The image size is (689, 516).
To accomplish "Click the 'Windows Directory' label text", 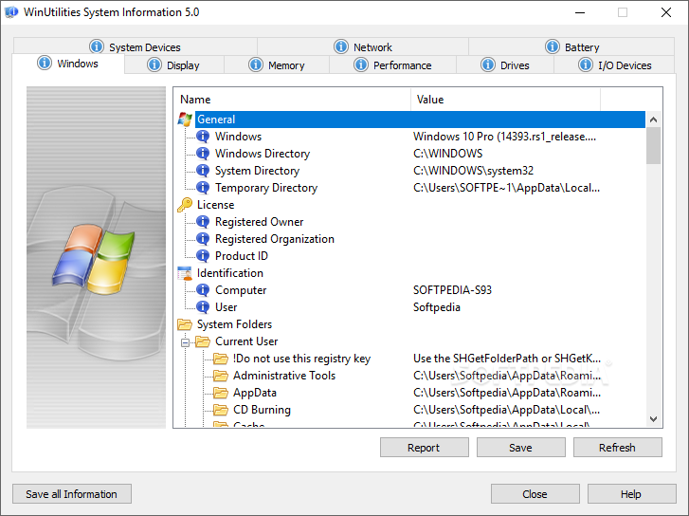I will point(263,154).
